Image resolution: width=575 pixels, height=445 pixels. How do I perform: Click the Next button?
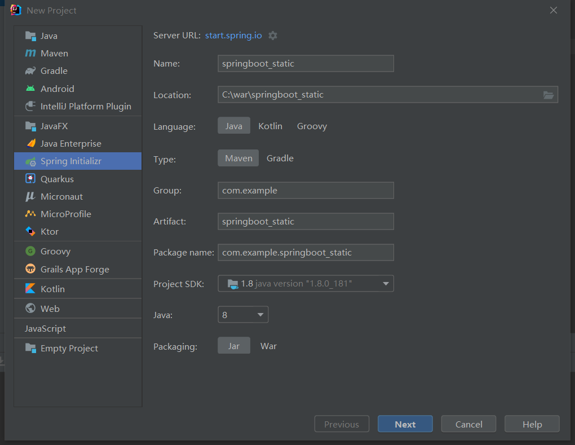pyautogui.click(x=405, y=424)
